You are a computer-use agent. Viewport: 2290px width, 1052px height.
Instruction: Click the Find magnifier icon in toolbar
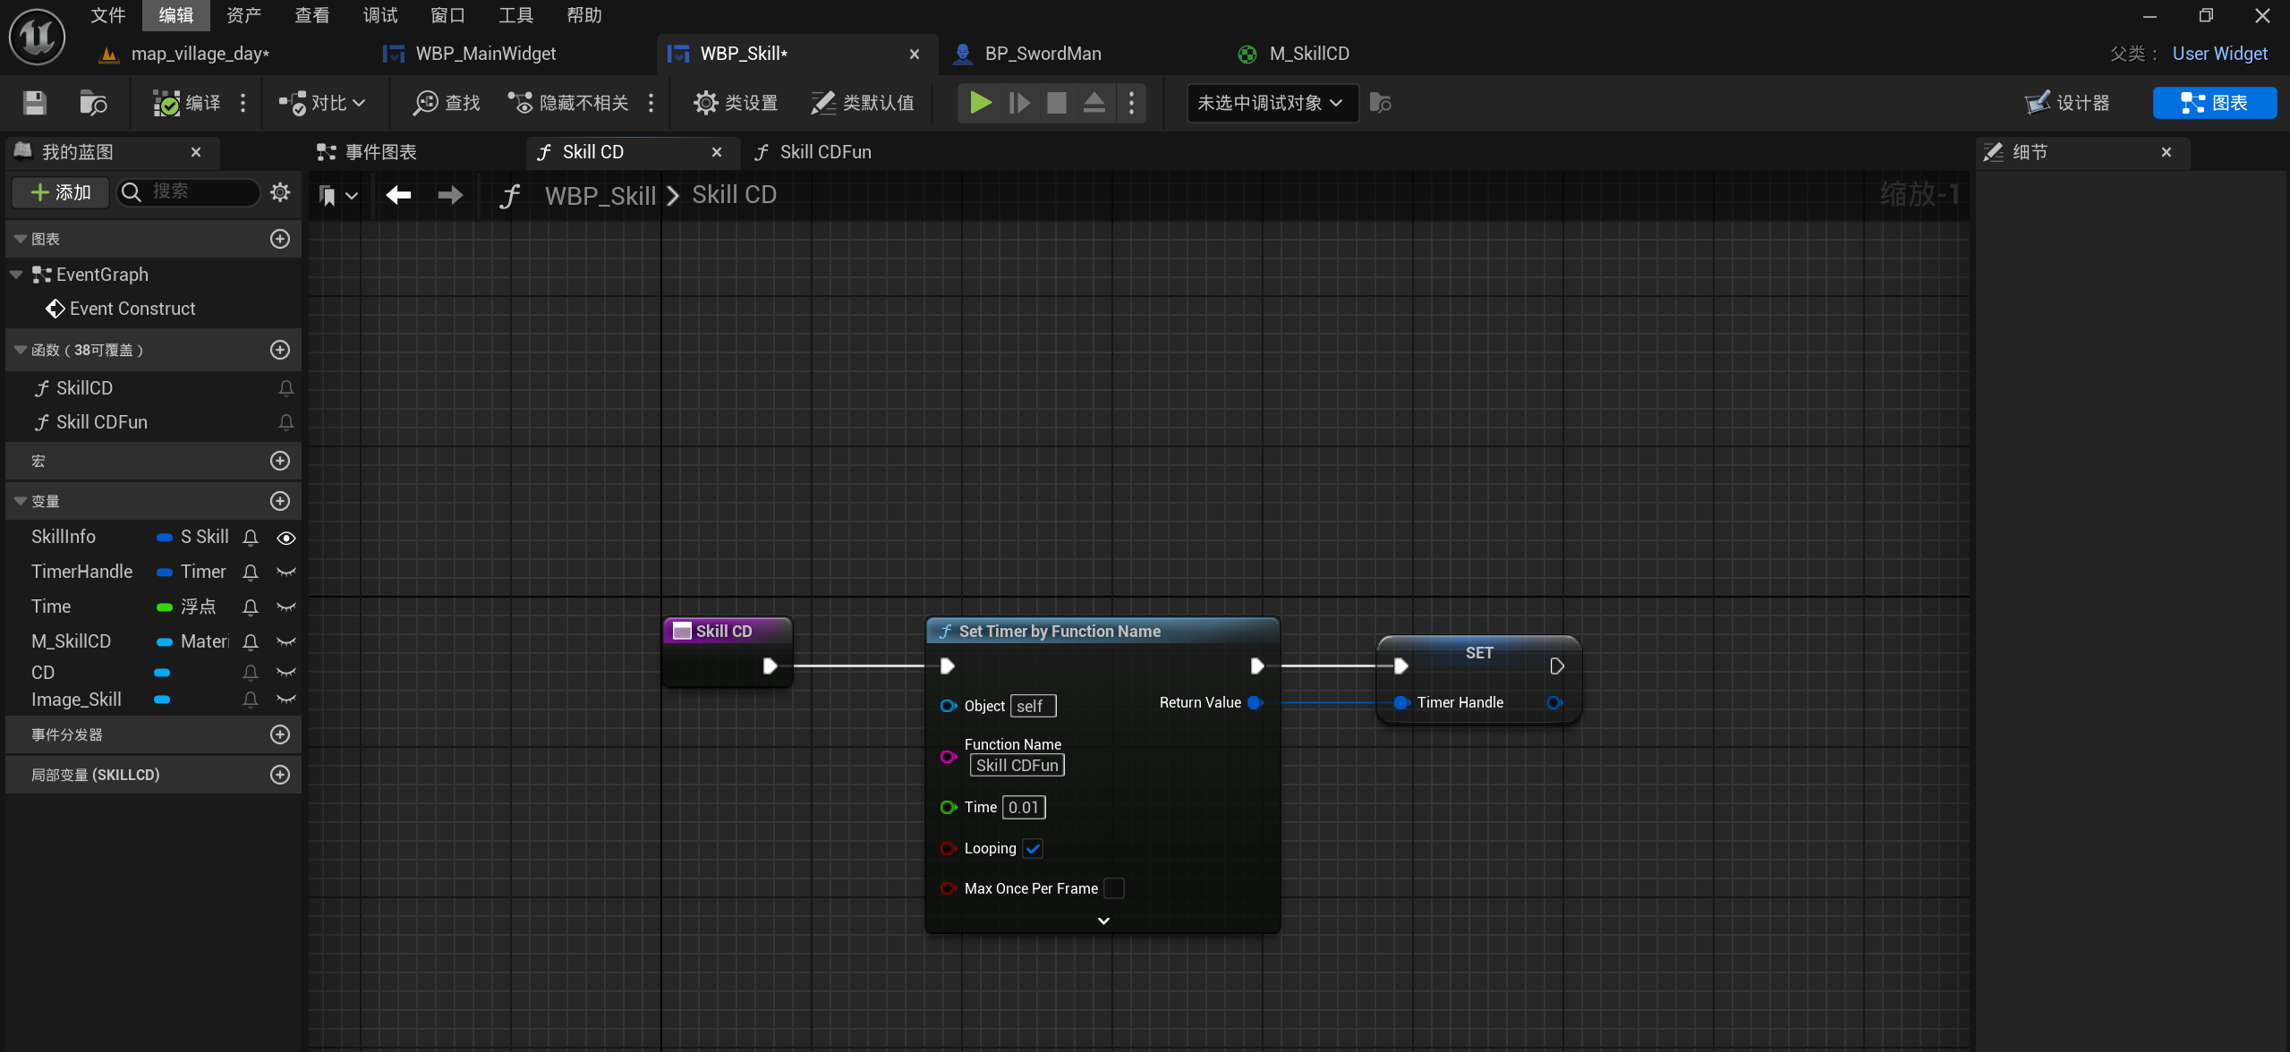point(425,103)
